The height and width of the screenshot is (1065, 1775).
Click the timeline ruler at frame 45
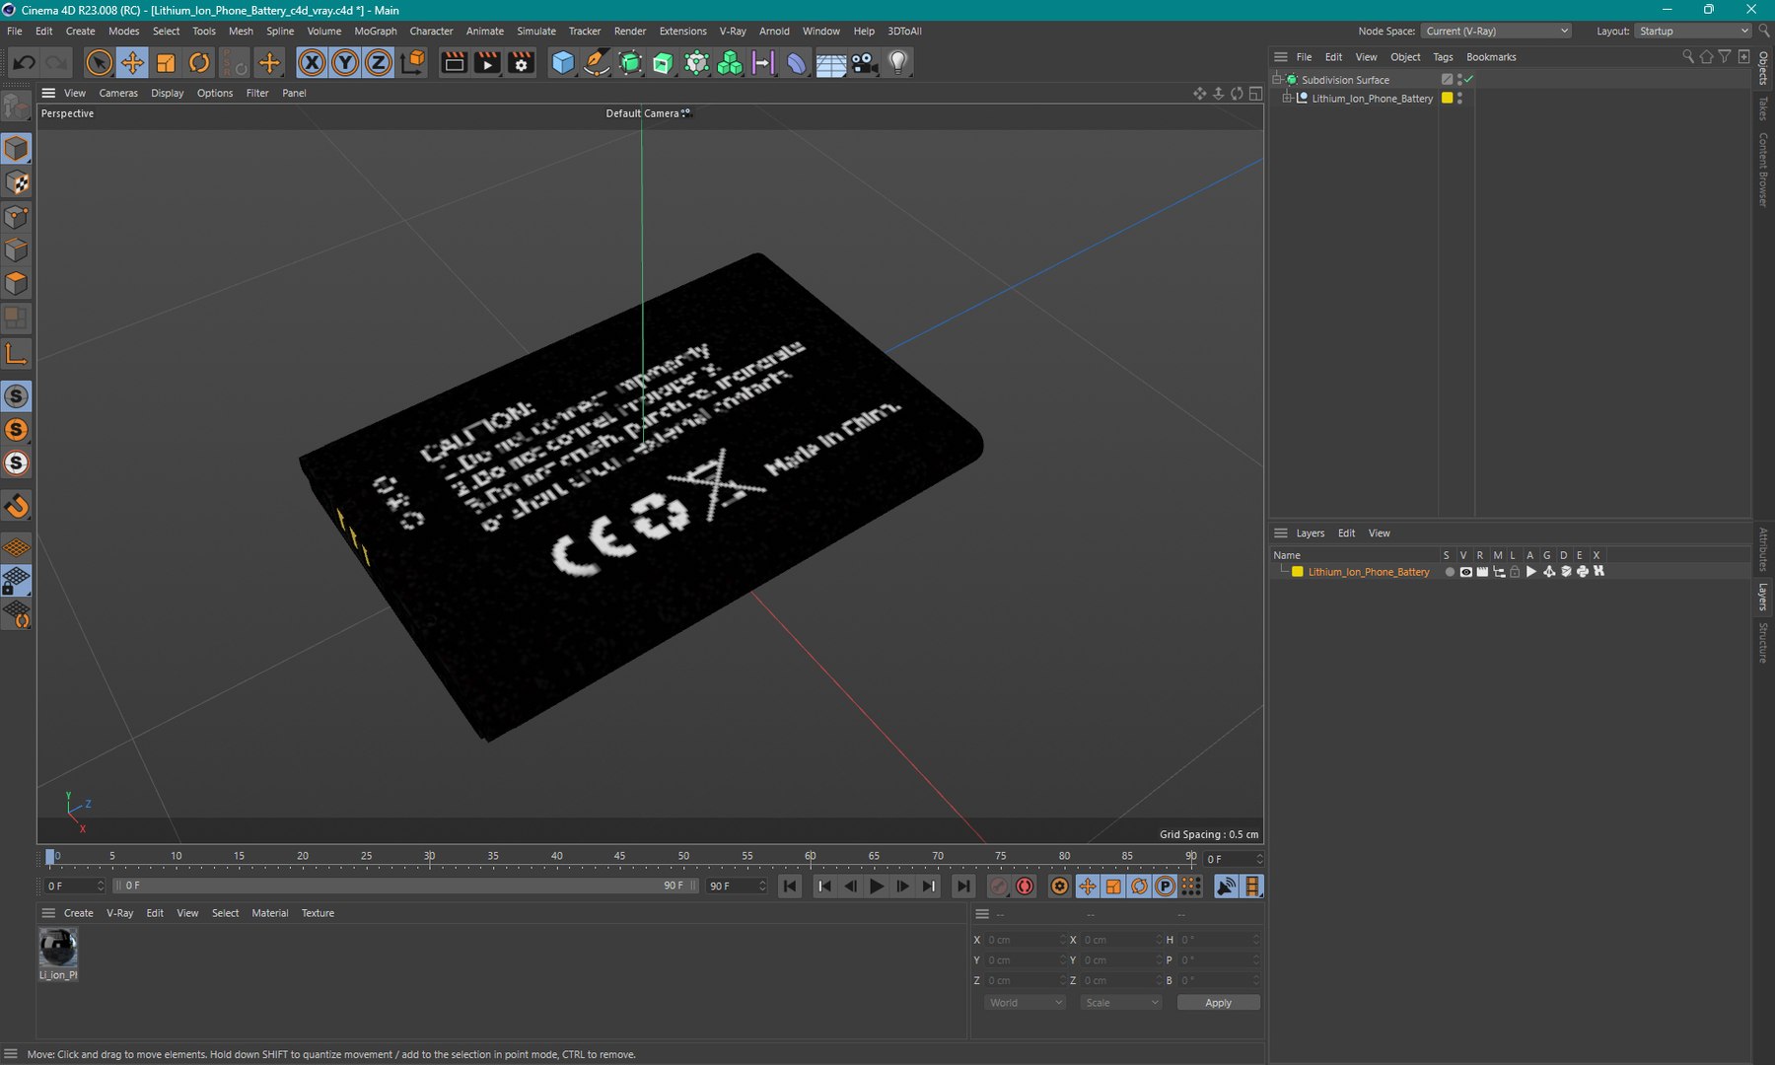tap(619, 856)
